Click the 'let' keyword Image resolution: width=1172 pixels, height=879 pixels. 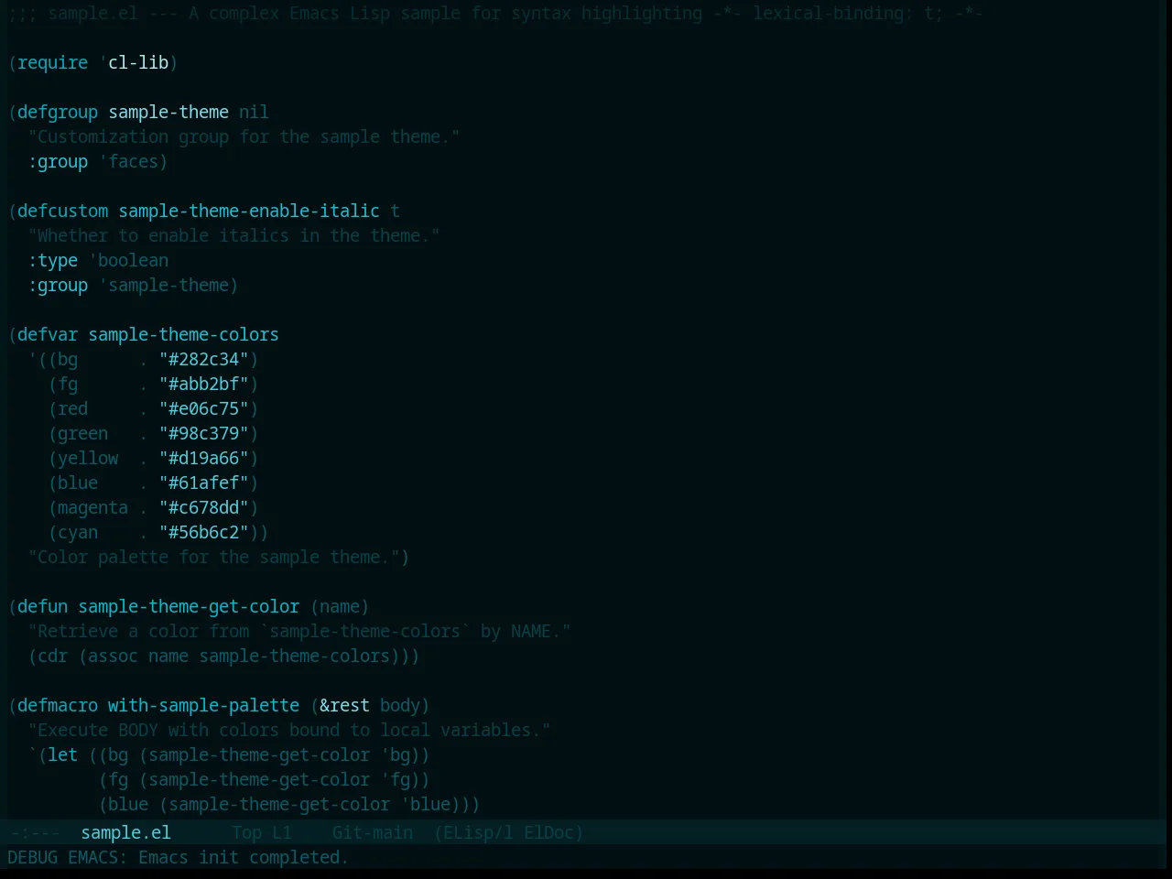tap(62, 754)
